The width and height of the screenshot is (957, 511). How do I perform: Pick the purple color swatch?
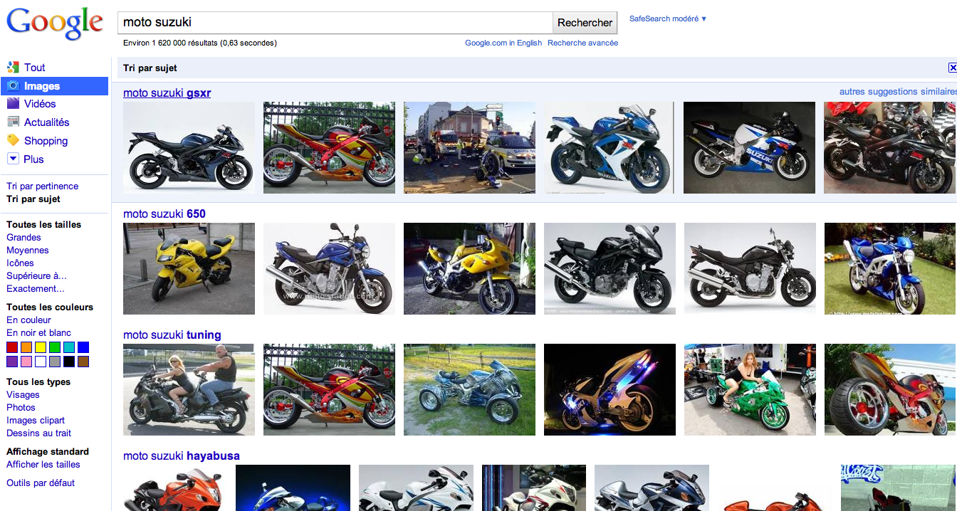tap(12, 362)
